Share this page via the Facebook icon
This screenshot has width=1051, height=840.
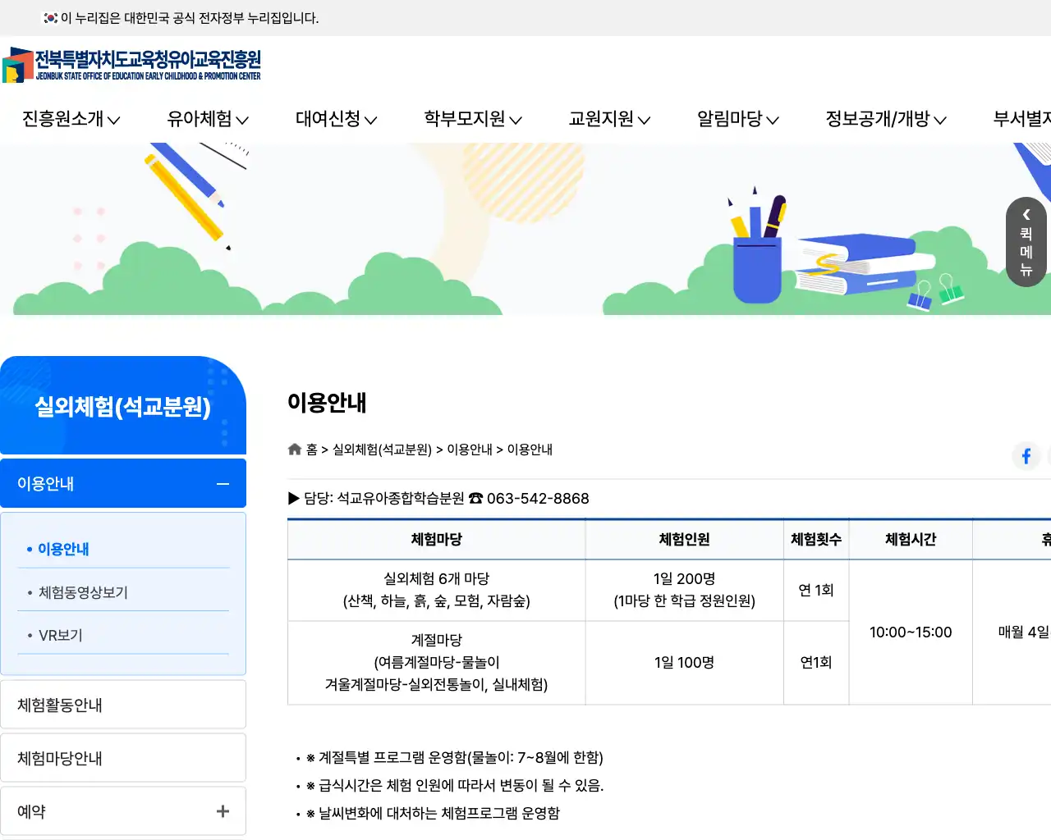point(1026,456)
